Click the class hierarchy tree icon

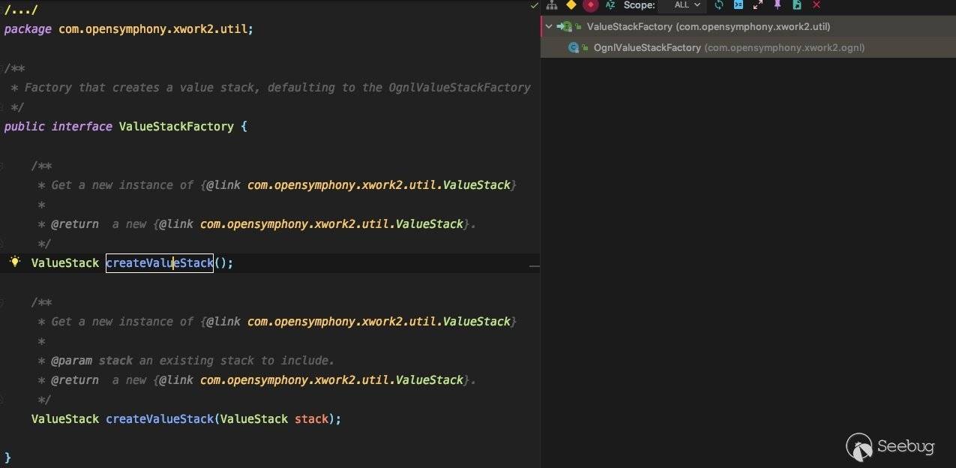pos(552,5)
